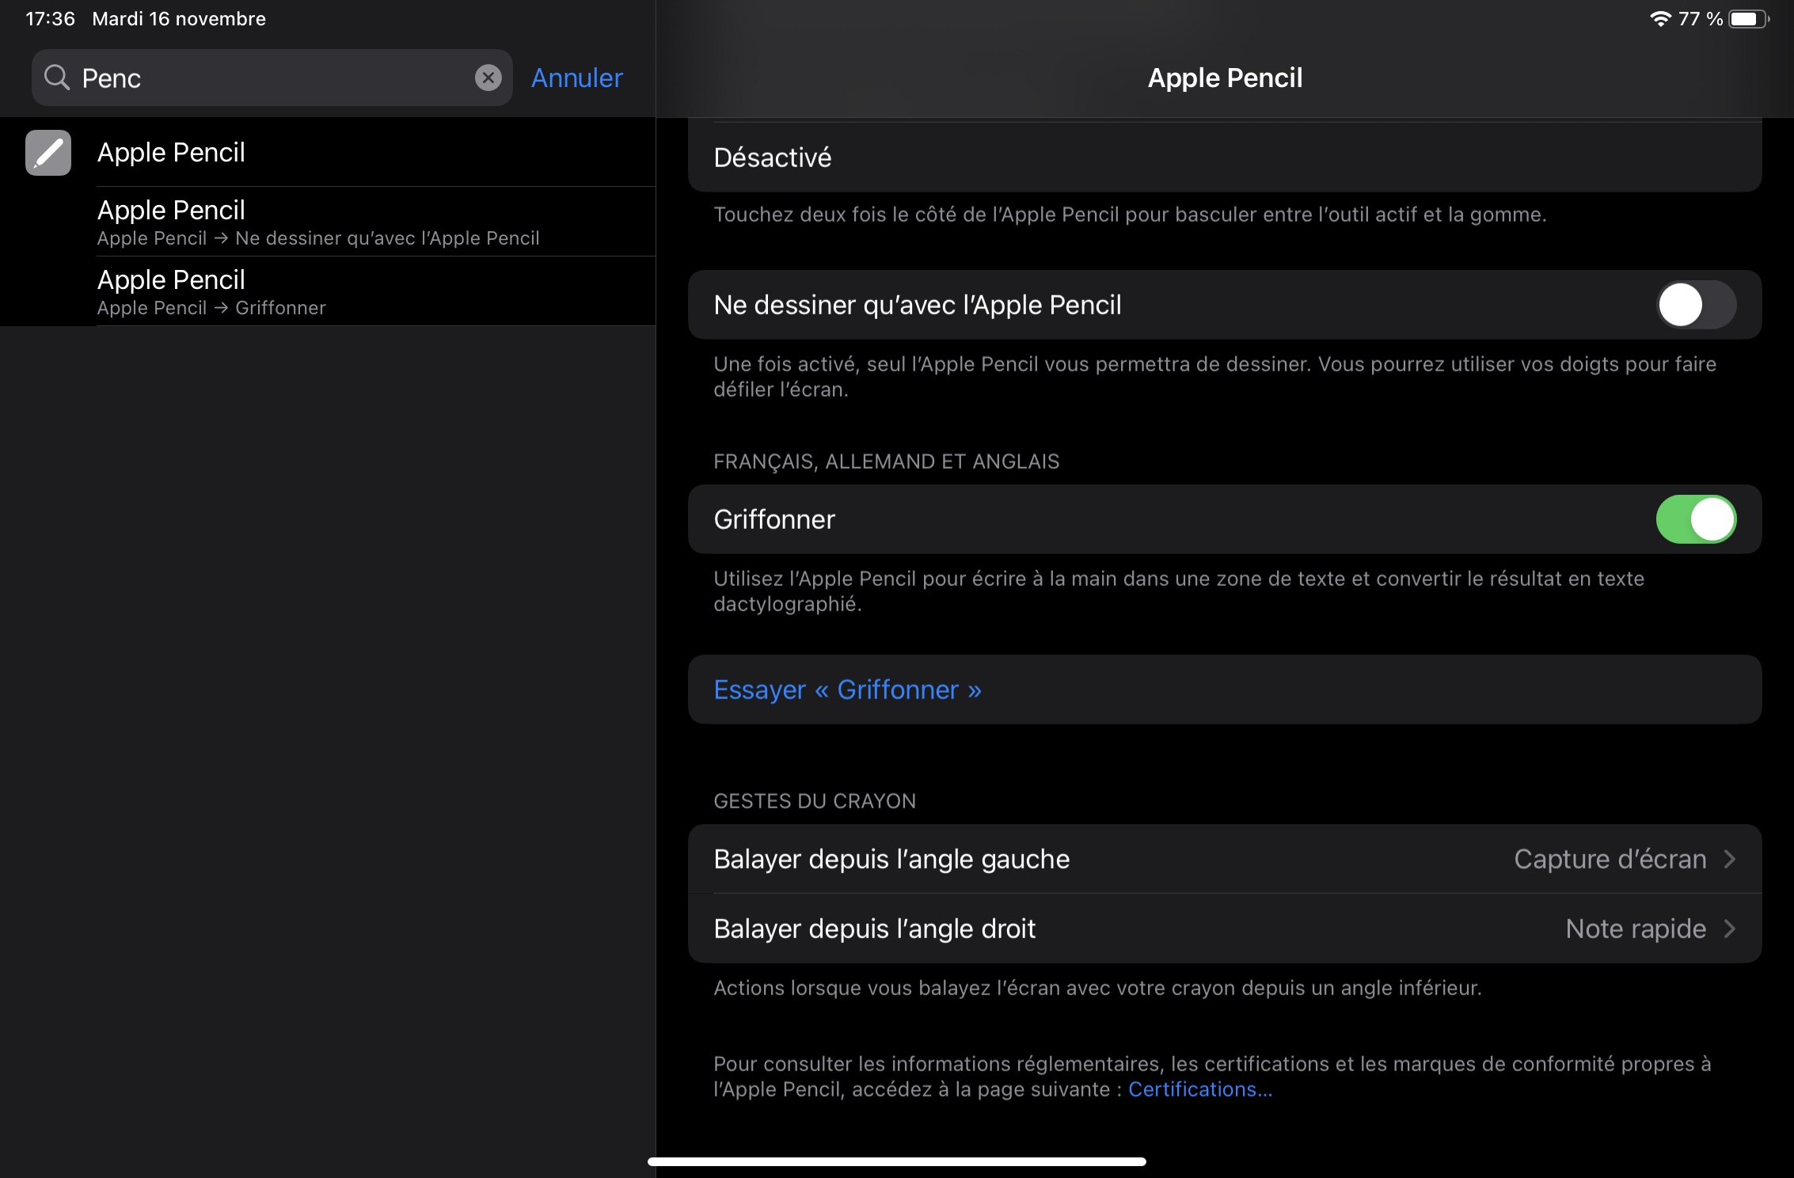This screenshot has width=1794, height=1178.
Task: Disable the Griffonner switch
Action: (x=1695, y=519)
